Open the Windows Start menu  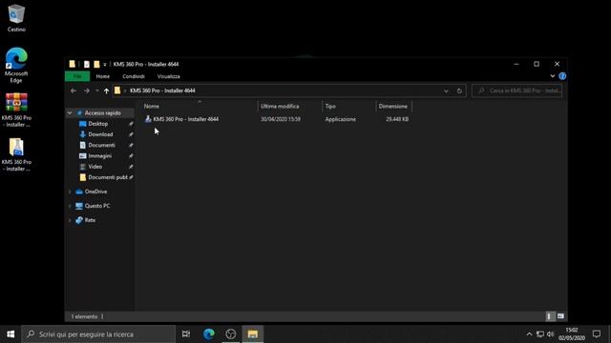(11, 334)
